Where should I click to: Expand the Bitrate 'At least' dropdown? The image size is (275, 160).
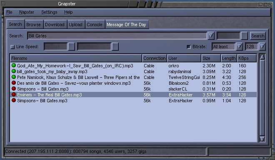pos(240,47)
